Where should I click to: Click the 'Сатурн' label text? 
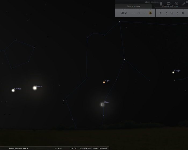[177, 71]
